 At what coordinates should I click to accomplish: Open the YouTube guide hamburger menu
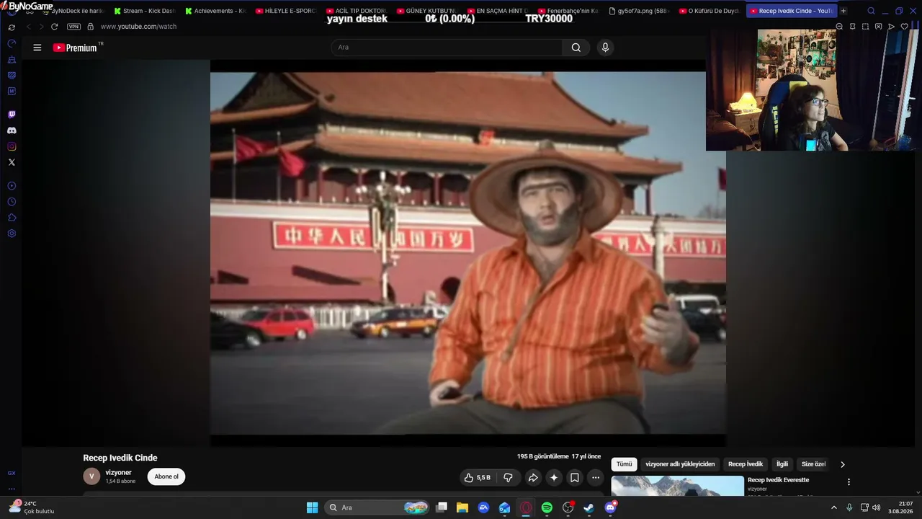pyautogui.click(x=37, y=48)
